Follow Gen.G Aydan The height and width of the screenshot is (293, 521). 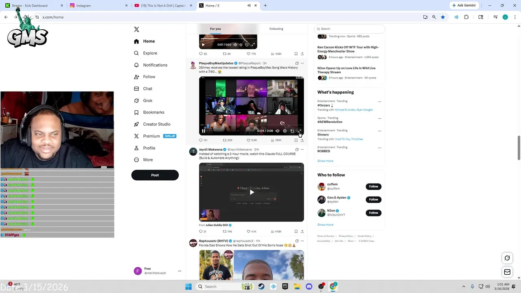(373, 199)
